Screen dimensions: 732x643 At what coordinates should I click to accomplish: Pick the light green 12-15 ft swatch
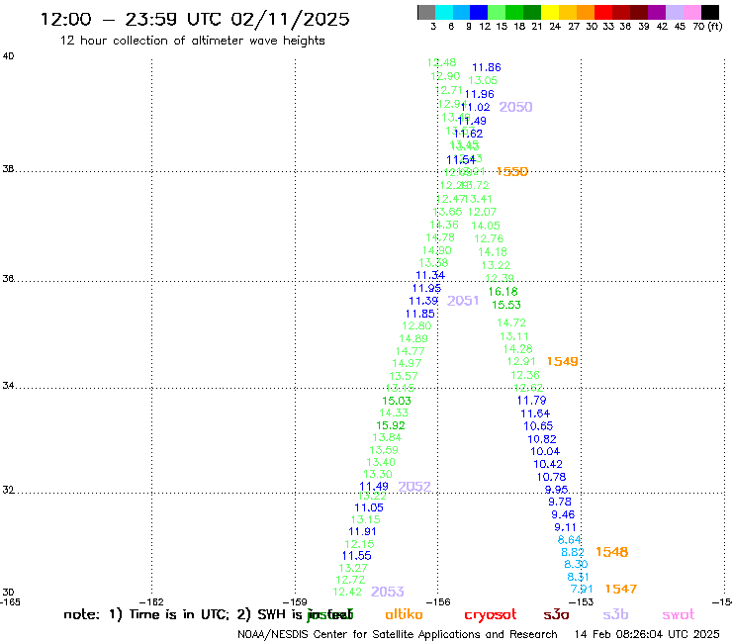point(498,12)
